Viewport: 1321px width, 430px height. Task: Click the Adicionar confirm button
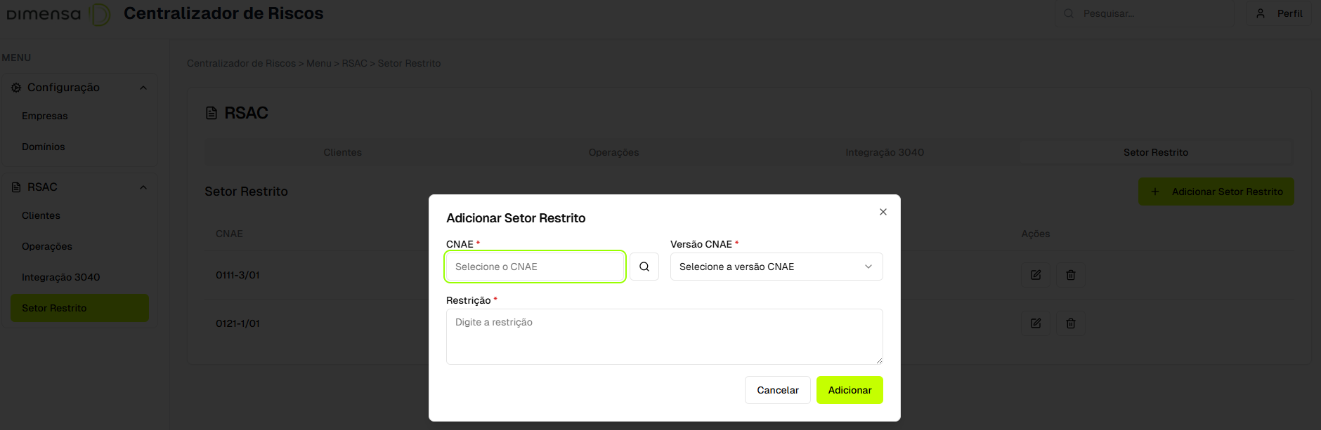point(850,390)
